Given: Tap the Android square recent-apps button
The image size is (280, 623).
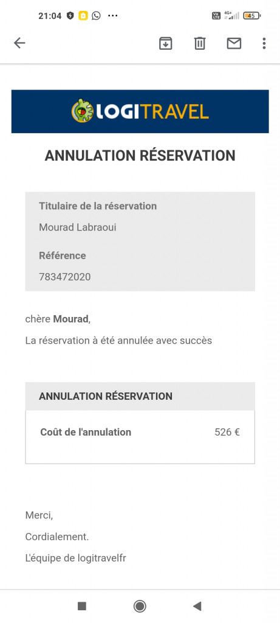Looking at the screenshot, I should [x=82, y=606].
